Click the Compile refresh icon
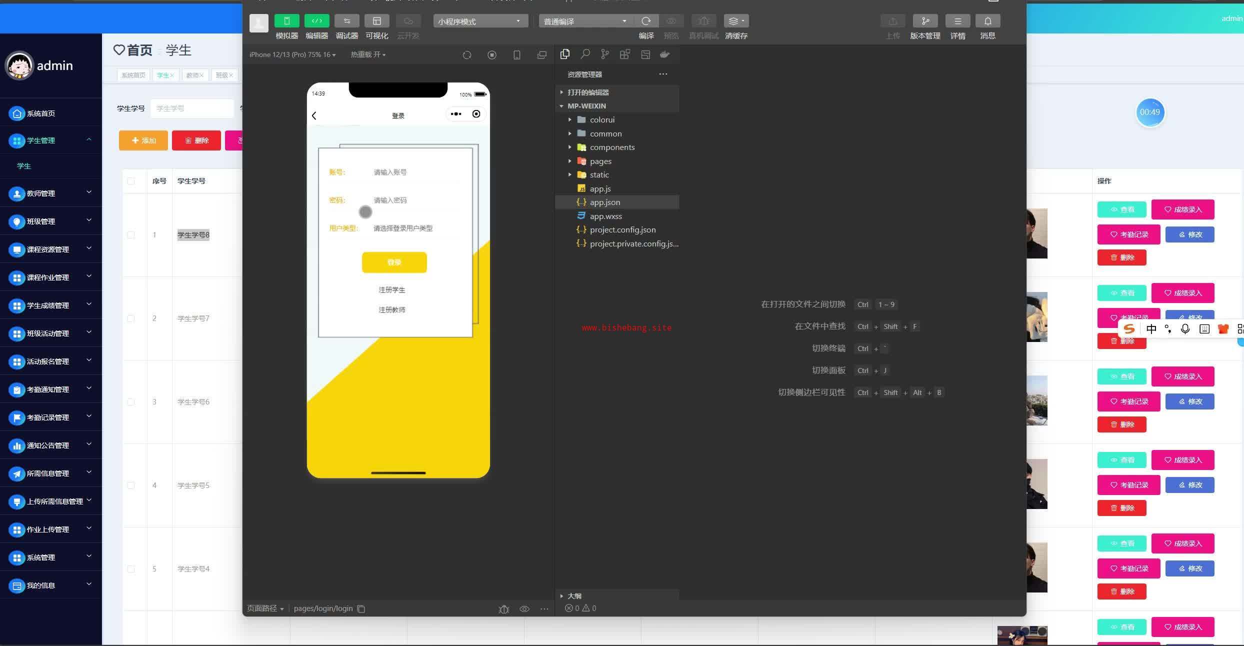Image resolution: width=1244 pixels, height=646 pixels. (x=646, y=21)
